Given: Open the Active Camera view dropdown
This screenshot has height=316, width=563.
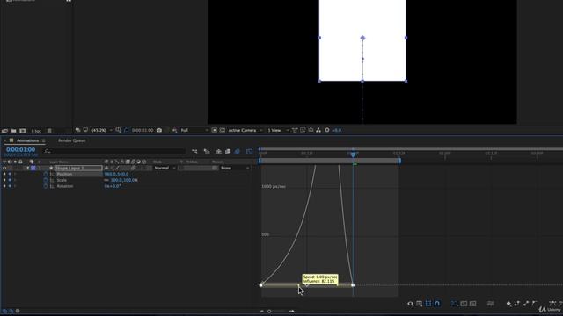Looking at the screenshot, I should point(245,130).
